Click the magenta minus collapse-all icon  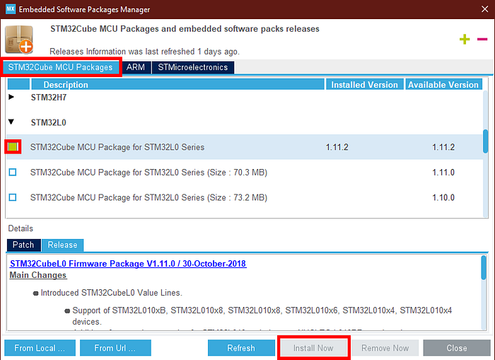482,39
